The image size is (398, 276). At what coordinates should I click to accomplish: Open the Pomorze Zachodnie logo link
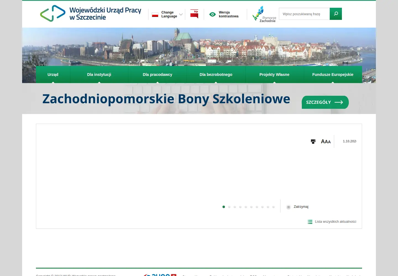pyautogui.click(x=264, y=14)
